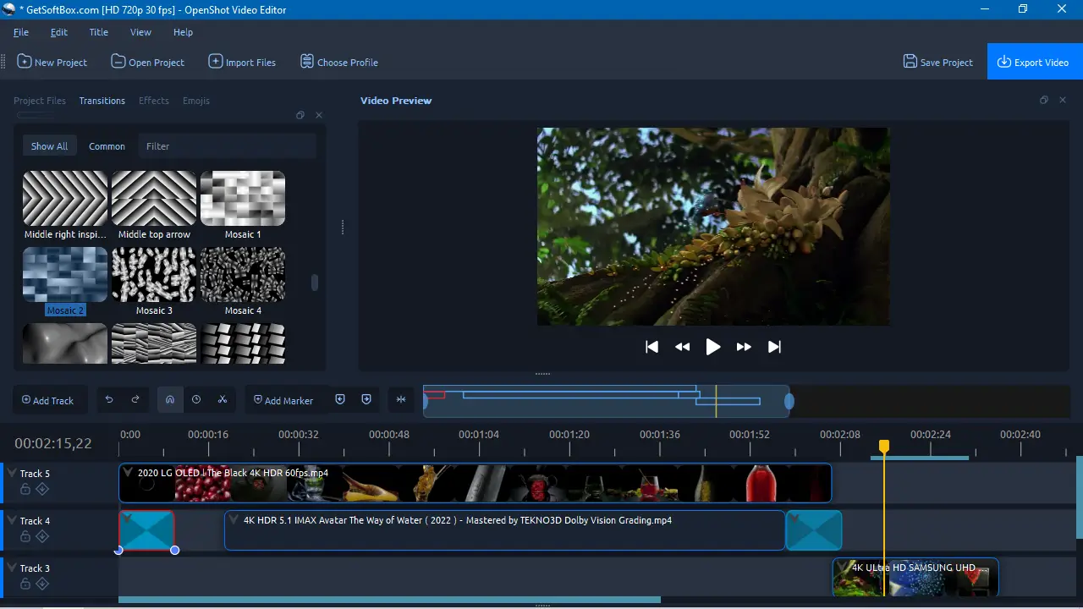Open the selected red-outlined transition's menu arrow
Viewport: 1083px width, 609px height.
pyautogui.click(x=128, y=518)
